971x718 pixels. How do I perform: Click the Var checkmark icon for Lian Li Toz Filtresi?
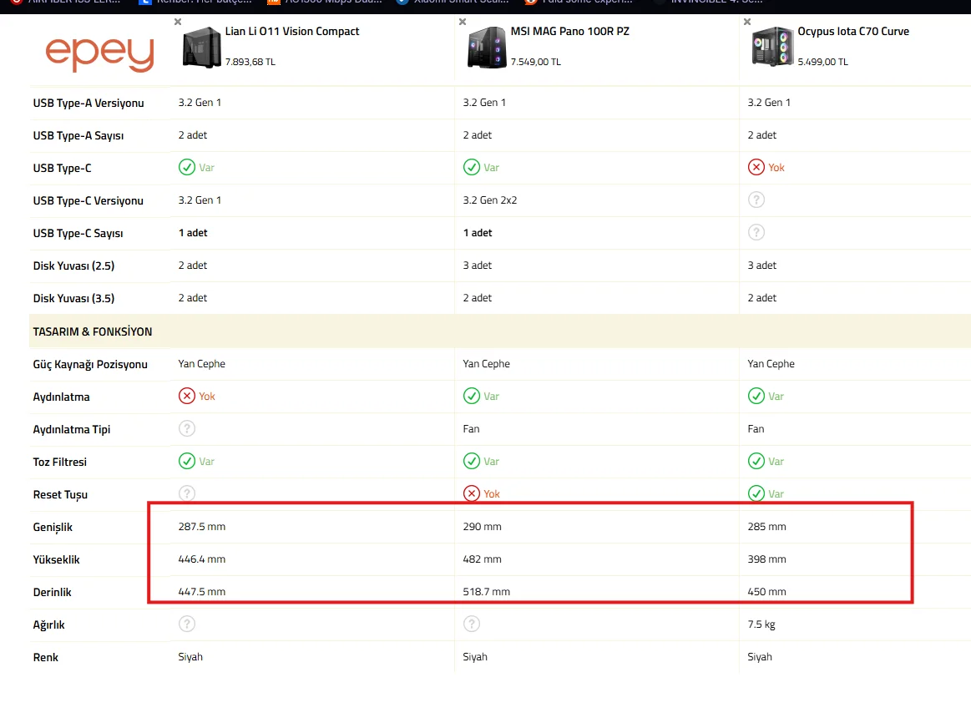click(x=187, y=461)
